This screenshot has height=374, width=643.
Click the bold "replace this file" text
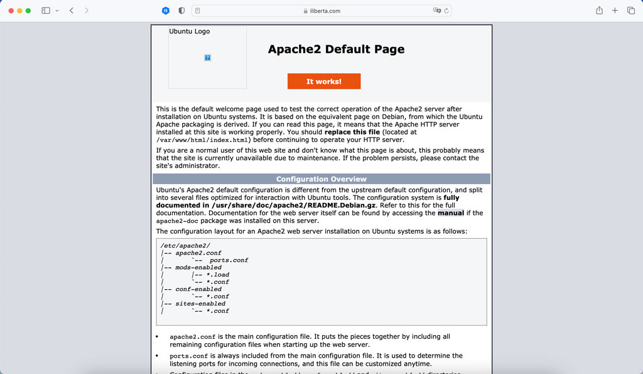tap(352, 132)
